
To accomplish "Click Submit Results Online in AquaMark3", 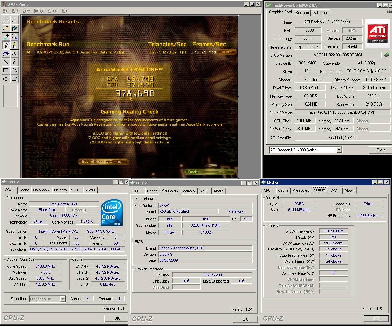I will (x=103, y=161).
